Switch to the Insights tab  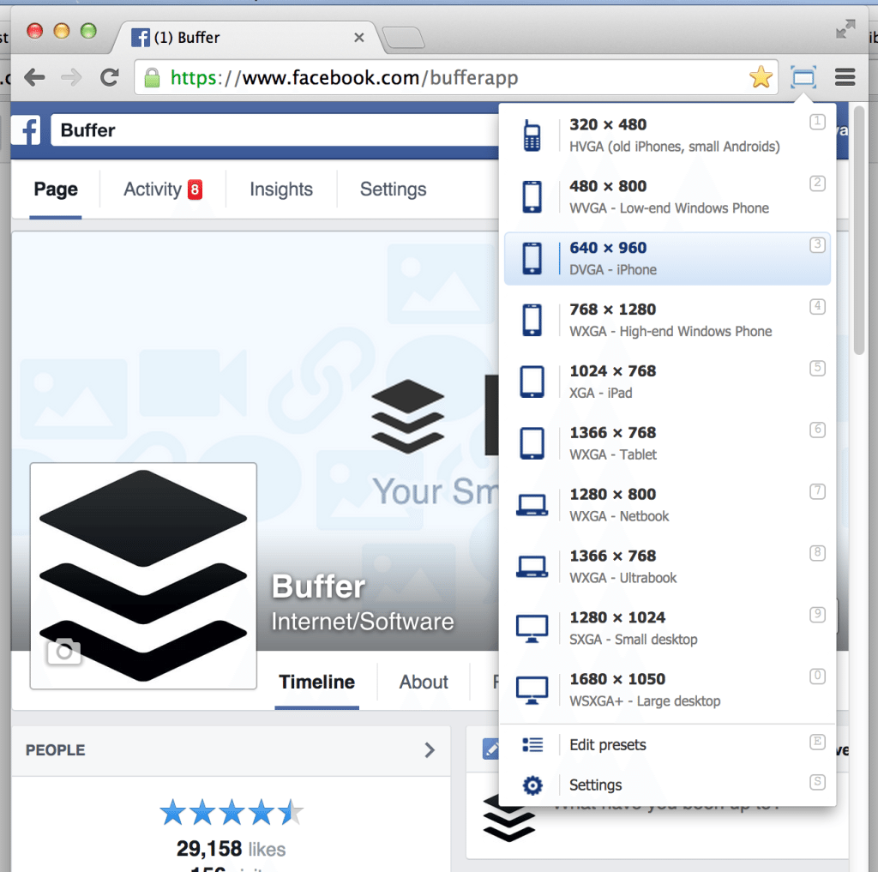pyautogui.click(x=281, y=189)
